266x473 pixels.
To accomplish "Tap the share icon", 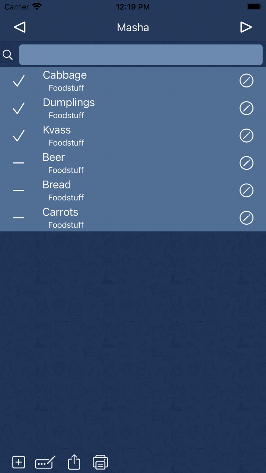I will (x=74, y=462).
